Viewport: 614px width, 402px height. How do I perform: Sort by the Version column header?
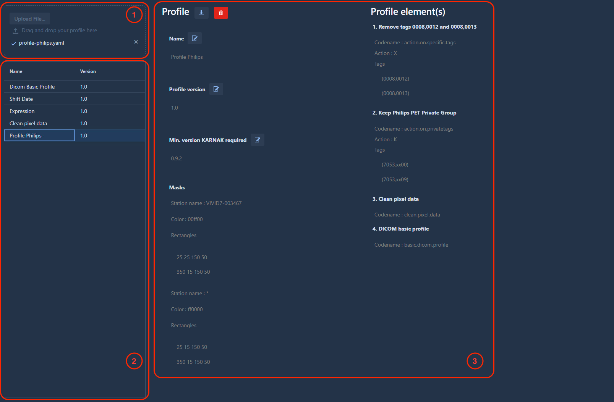coord(88,71)
